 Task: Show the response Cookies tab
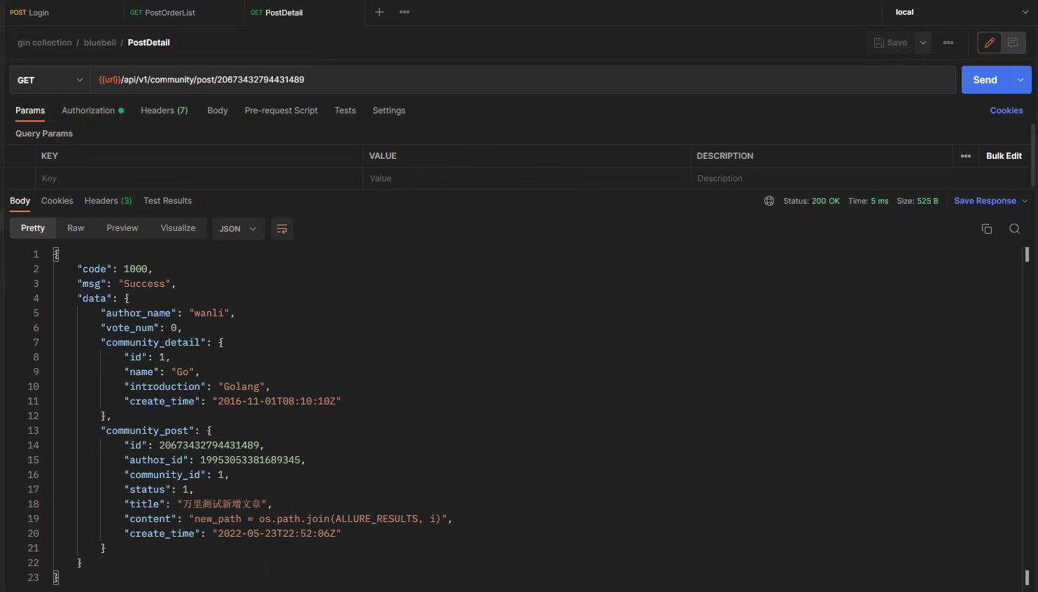57,201
